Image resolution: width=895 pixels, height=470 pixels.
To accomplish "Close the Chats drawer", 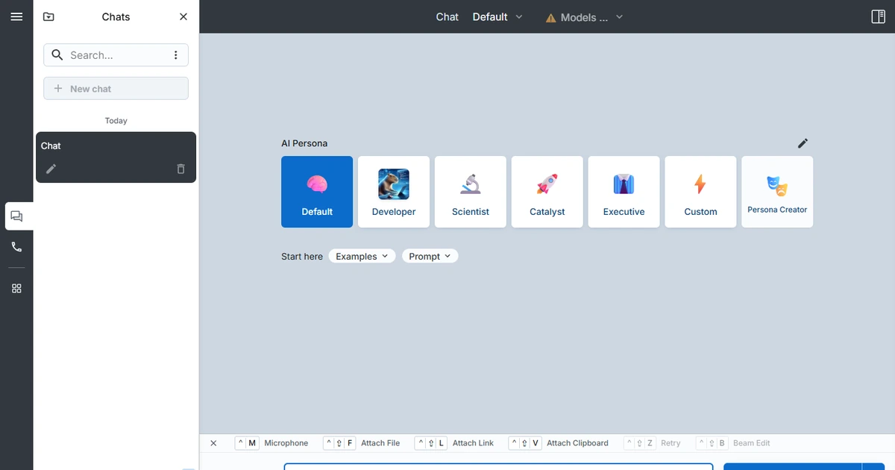I will coord(183,16).
